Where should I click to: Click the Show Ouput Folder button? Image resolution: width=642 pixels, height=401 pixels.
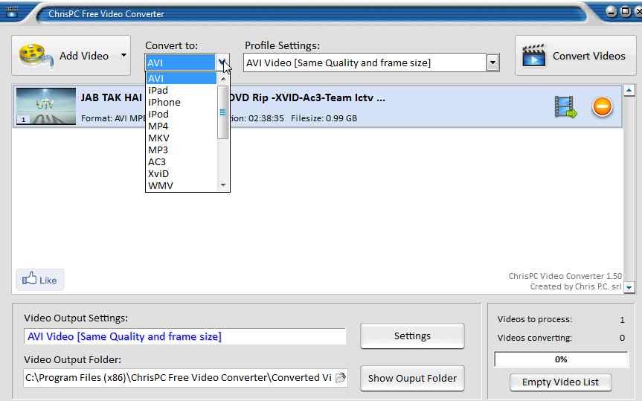[412, 378]
